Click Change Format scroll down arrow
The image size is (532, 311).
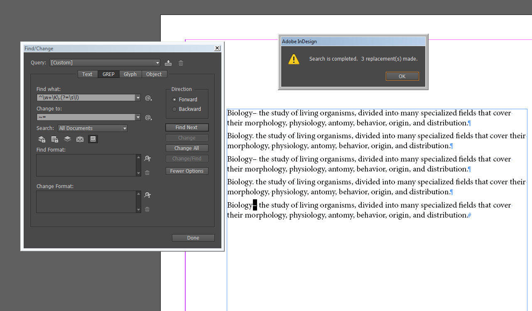click(x=139, y=210)
